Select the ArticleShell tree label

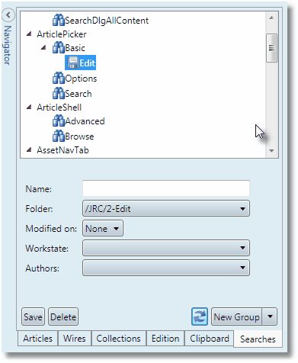[x=59, y=108]
